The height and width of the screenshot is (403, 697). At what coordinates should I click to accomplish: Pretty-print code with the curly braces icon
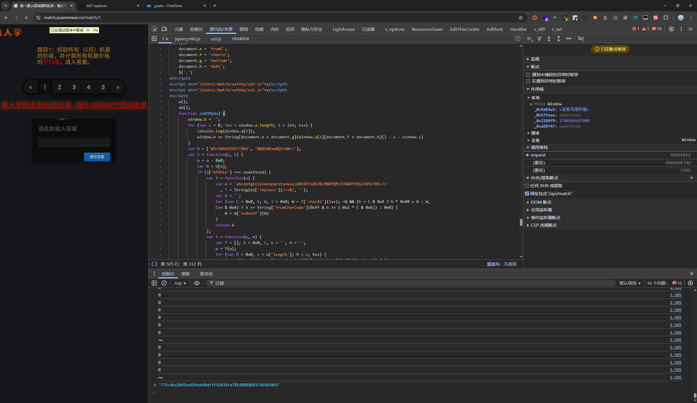pyautogui.click(x=154, y=264)
